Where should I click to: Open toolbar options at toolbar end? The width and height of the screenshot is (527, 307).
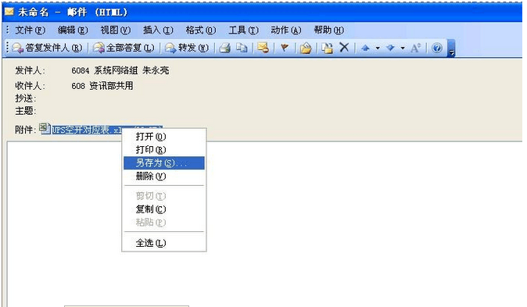point(452,49)
